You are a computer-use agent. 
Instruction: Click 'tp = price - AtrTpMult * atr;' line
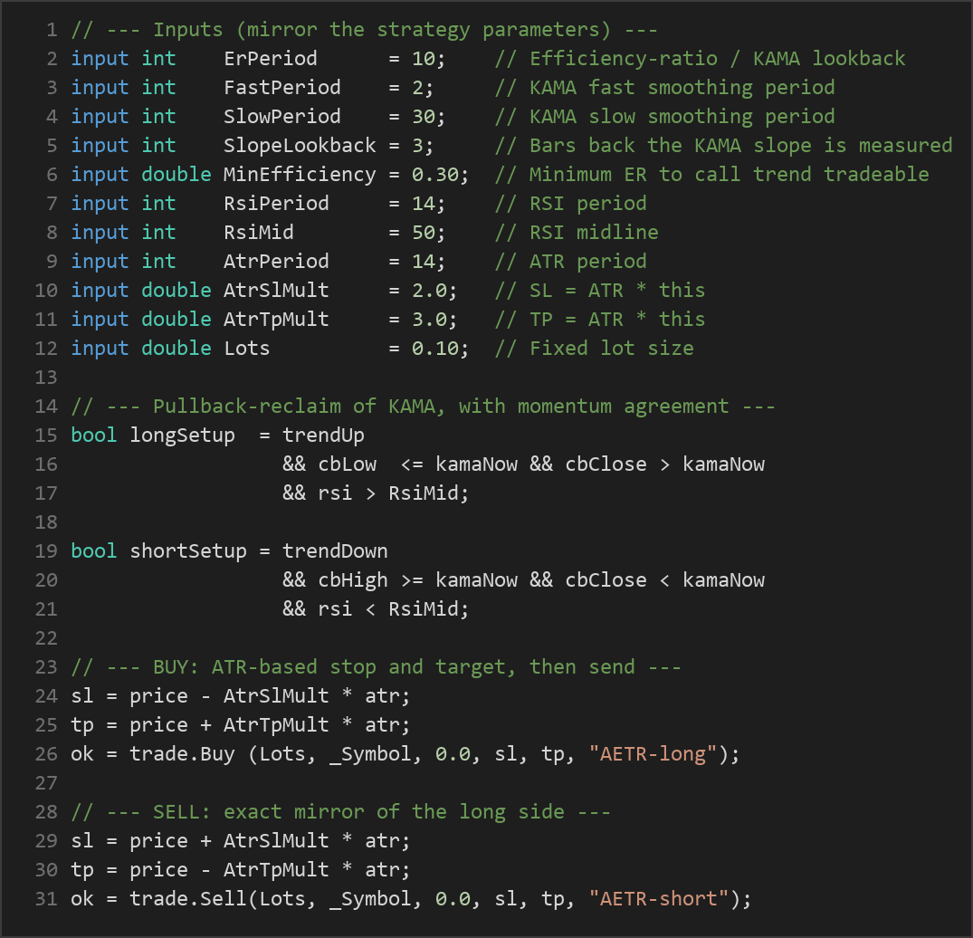tap(241, 870)
